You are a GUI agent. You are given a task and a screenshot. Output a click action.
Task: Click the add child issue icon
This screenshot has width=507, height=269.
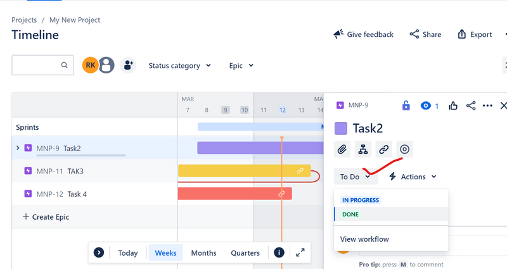363,149
